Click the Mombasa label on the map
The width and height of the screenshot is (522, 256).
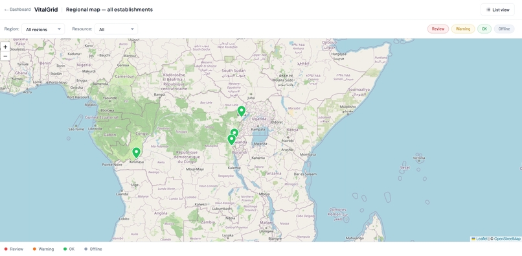tap(307, 155)
